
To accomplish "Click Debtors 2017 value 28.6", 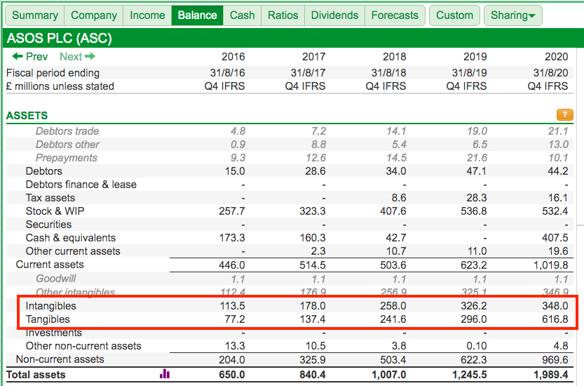I will tap(315, 171).
